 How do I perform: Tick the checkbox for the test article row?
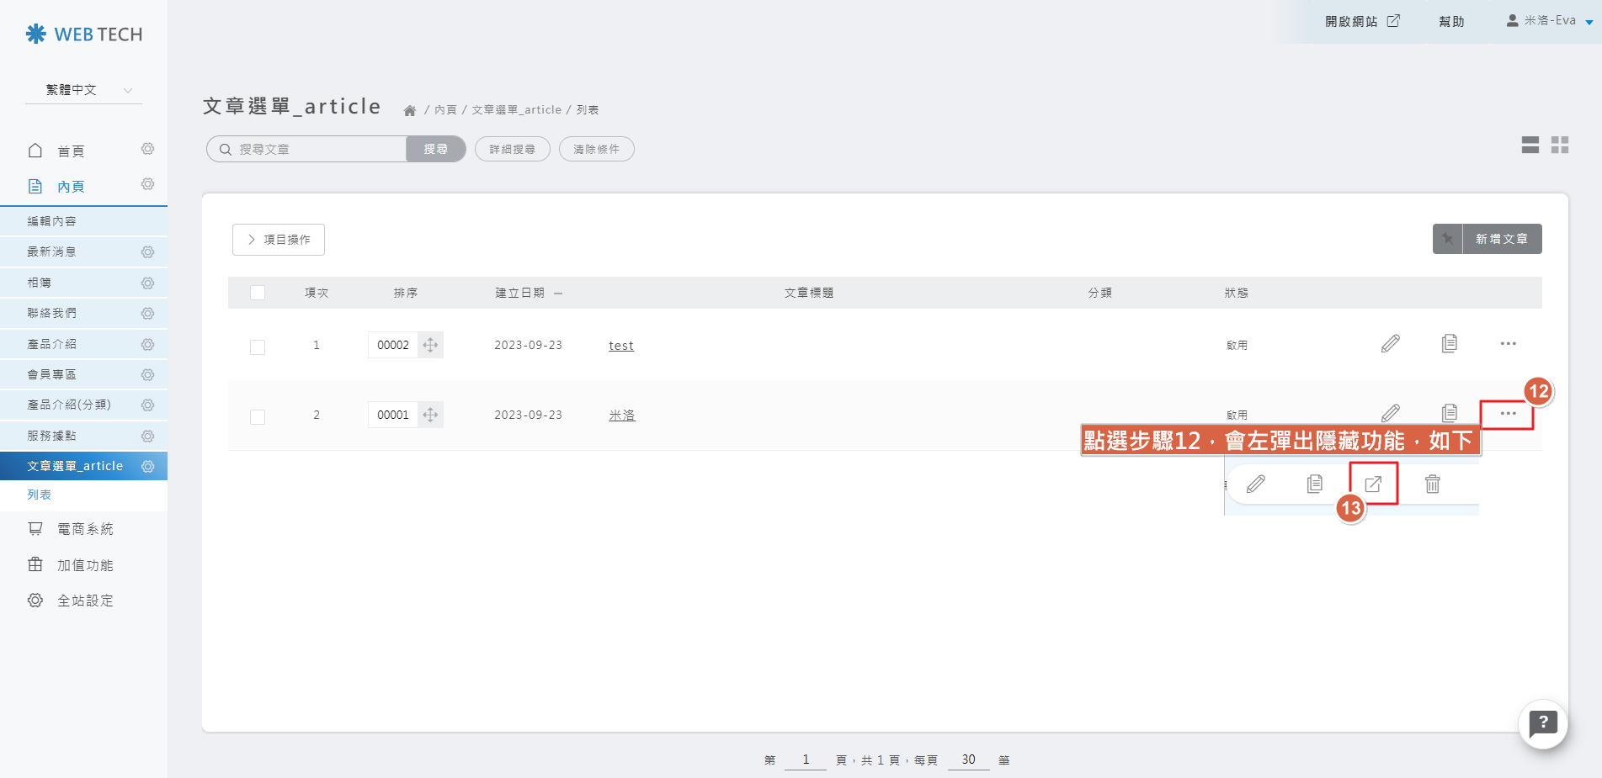coord(258,347)
